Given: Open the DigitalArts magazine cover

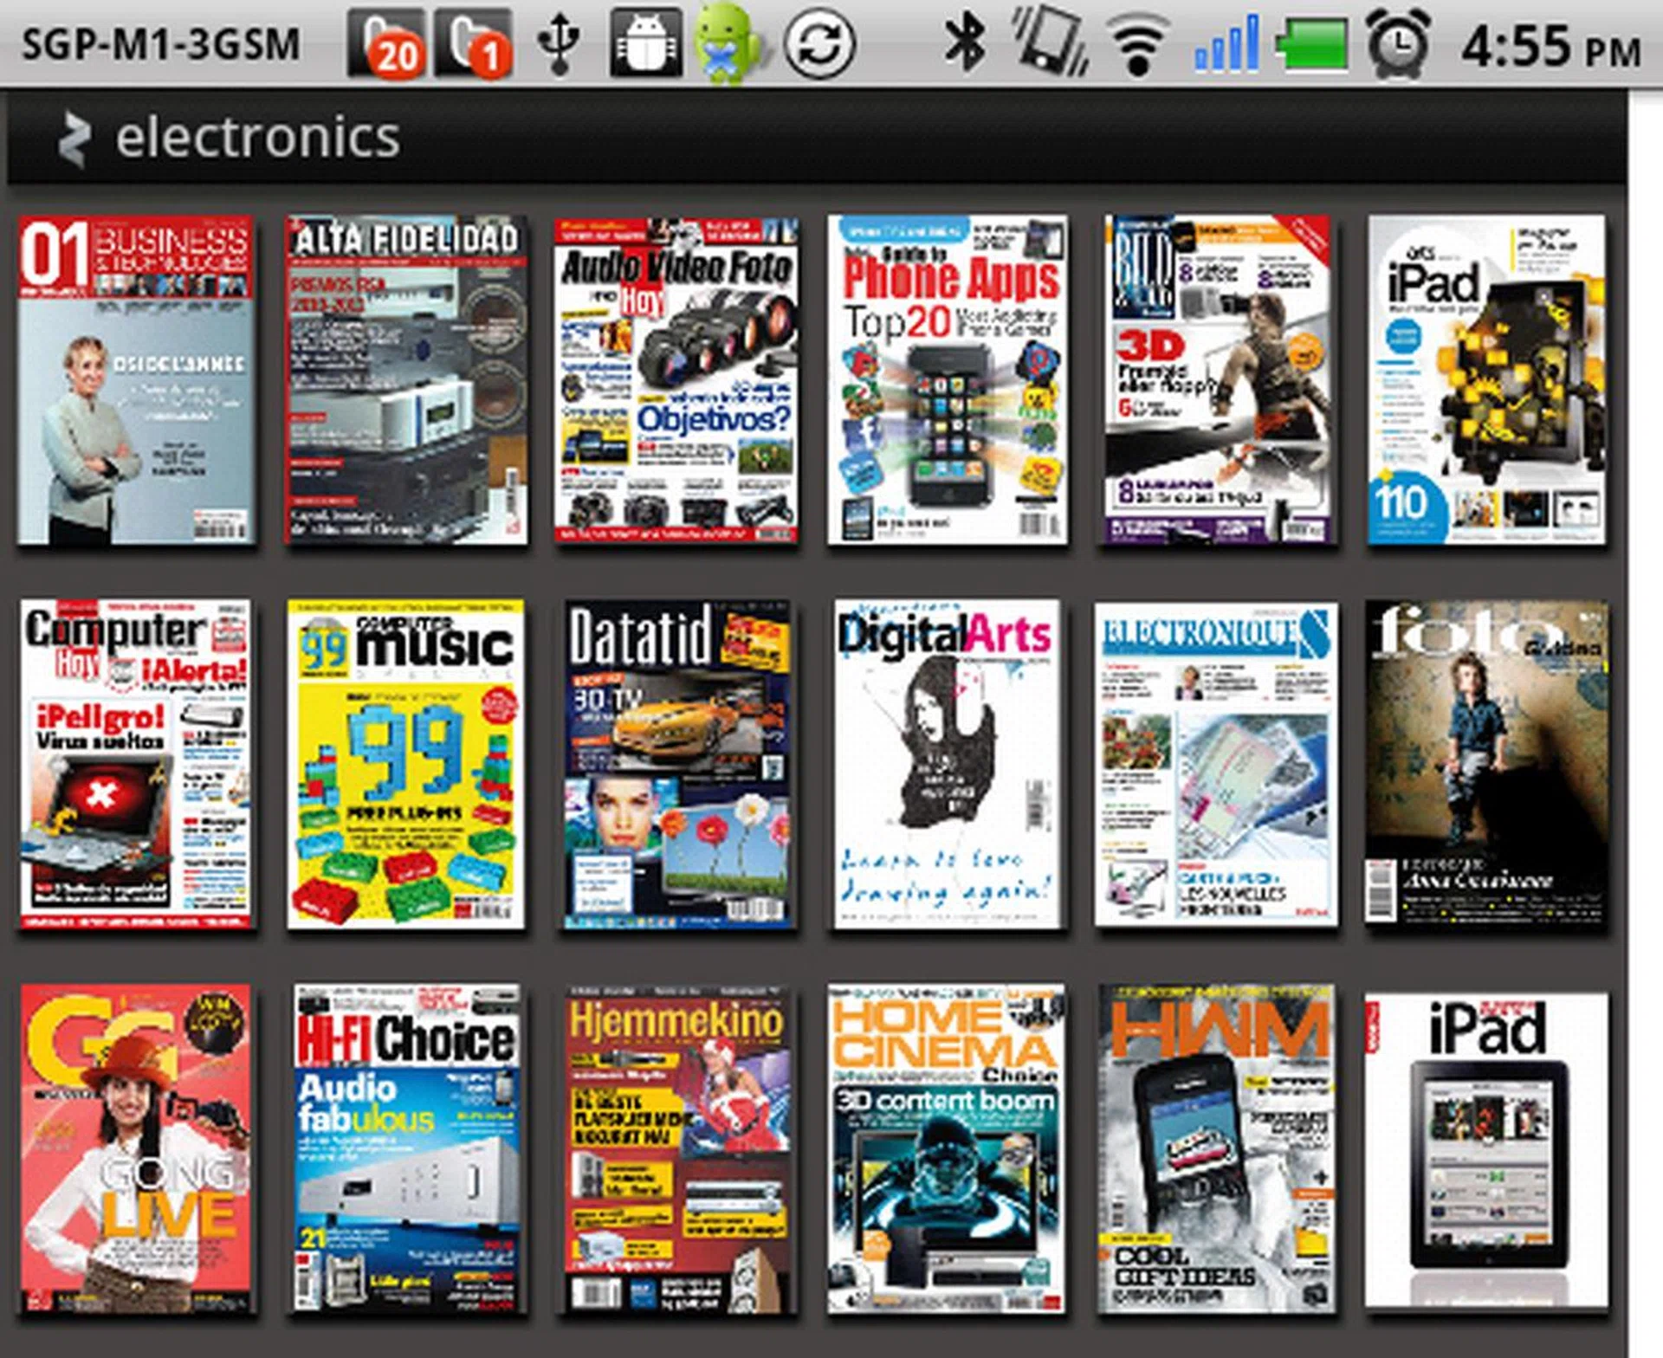Looking at the screenshot, I should [x=947, y=764].
